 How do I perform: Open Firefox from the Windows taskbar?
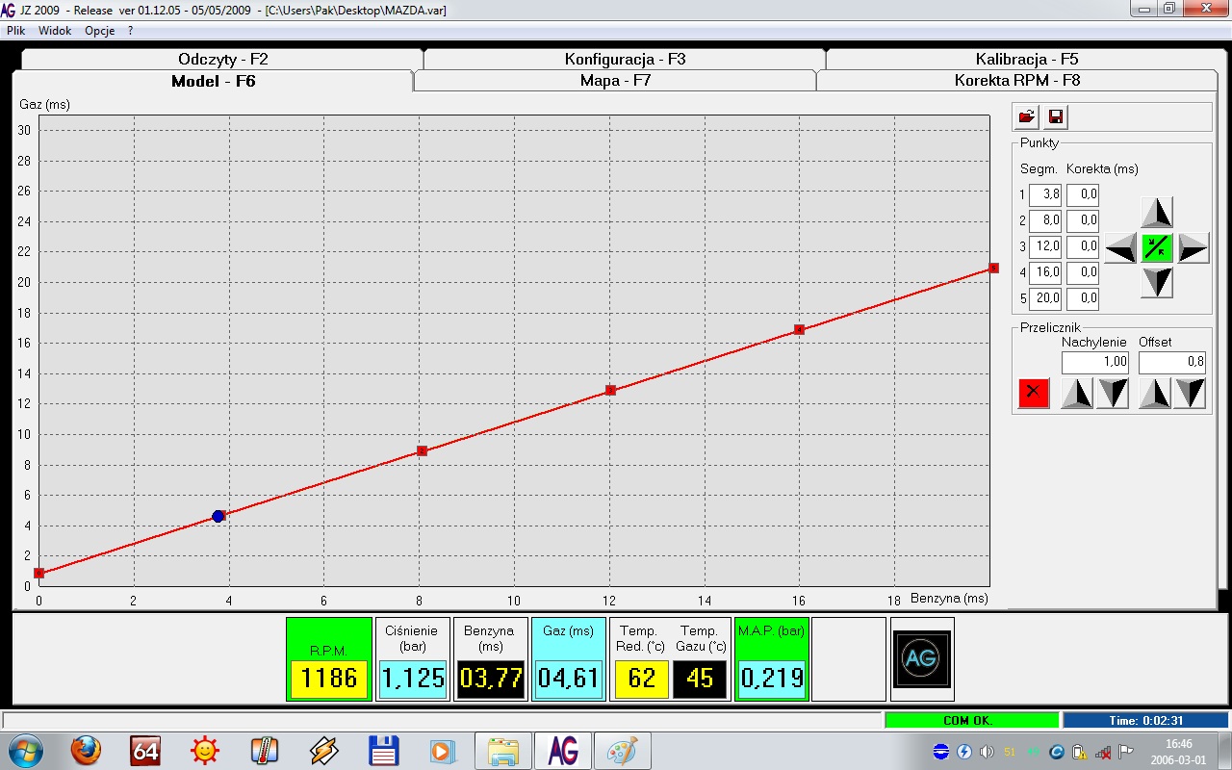[86, 750]
